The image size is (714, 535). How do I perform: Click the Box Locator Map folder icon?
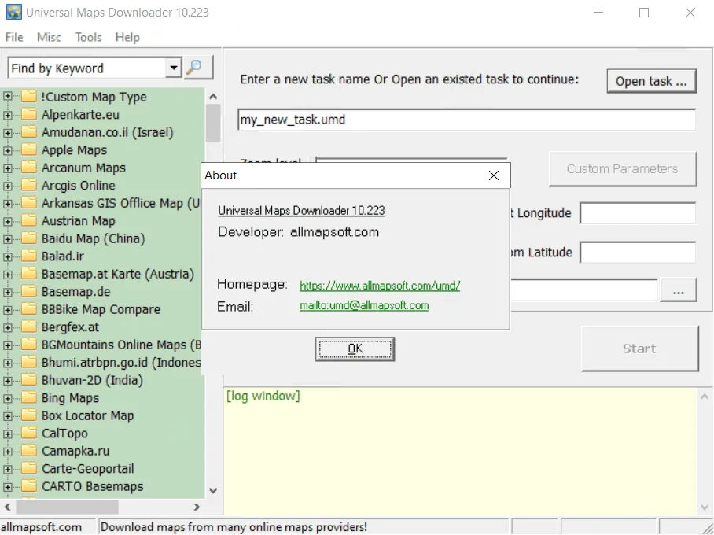point(28,415)
